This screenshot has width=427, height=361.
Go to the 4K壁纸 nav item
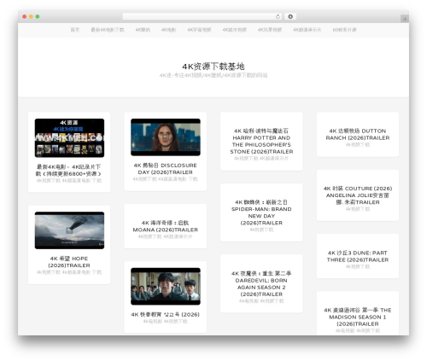[143, 30]
